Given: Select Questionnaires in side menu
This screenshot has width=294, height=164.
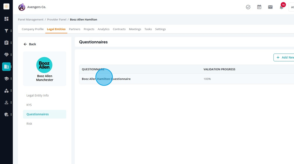Looking at the screenshot, I should tap(45, 114).
